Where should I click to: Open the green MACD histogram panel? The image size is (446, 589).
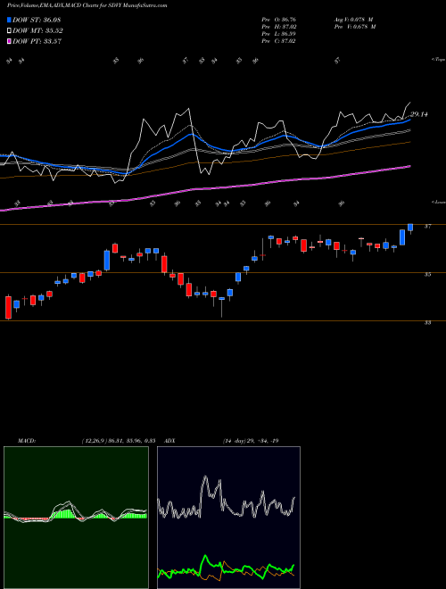pyautogui.click(x=76, y=518)
